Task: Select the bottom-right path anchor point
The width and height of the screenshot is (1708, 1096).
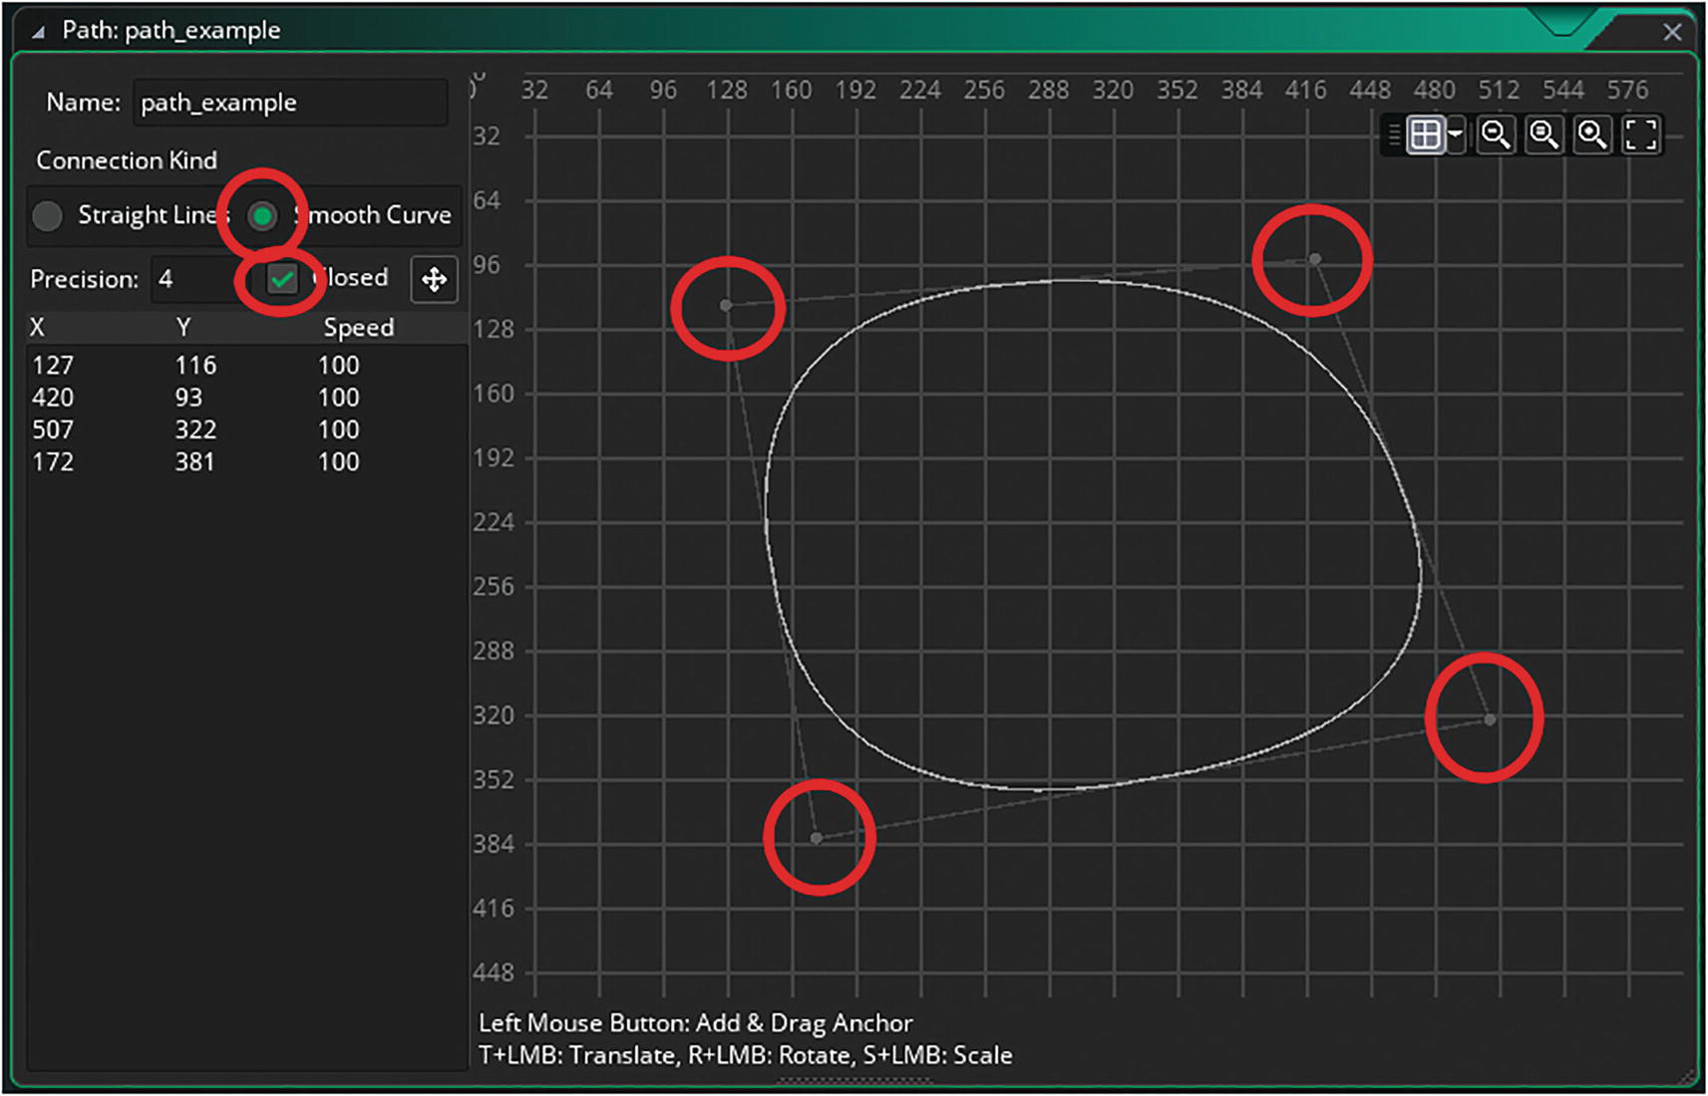Action: (x=1490, y=719)
